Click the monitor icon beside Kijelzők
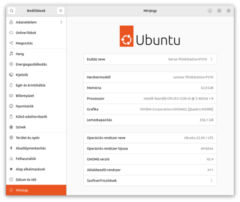The height and width of the screenshot is (202, 240). pos(11,74)
